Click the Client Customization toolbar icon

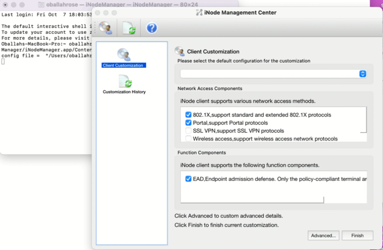click(106, 28)
